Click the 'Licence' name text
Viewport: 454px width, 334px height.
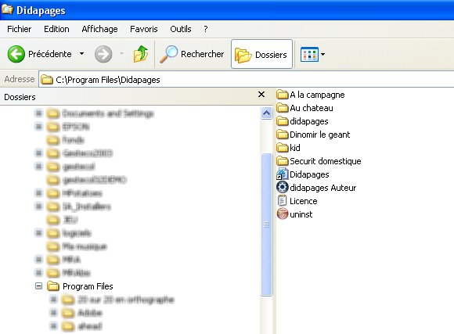[x=304, y=201]
